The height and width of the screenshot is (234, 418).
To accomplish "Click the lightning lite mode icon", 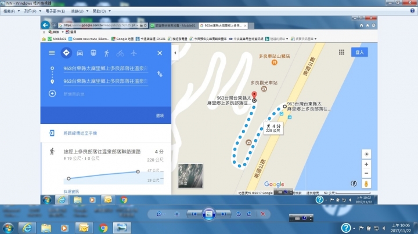I will 354,183.
